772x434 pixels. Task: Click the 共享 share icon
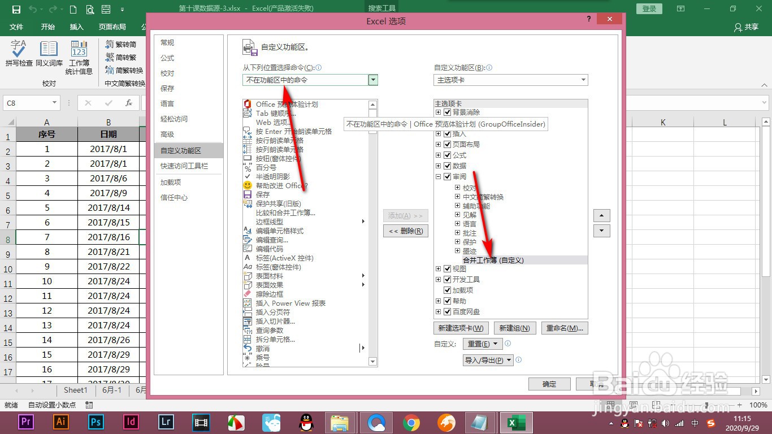[x=746, y=27]
